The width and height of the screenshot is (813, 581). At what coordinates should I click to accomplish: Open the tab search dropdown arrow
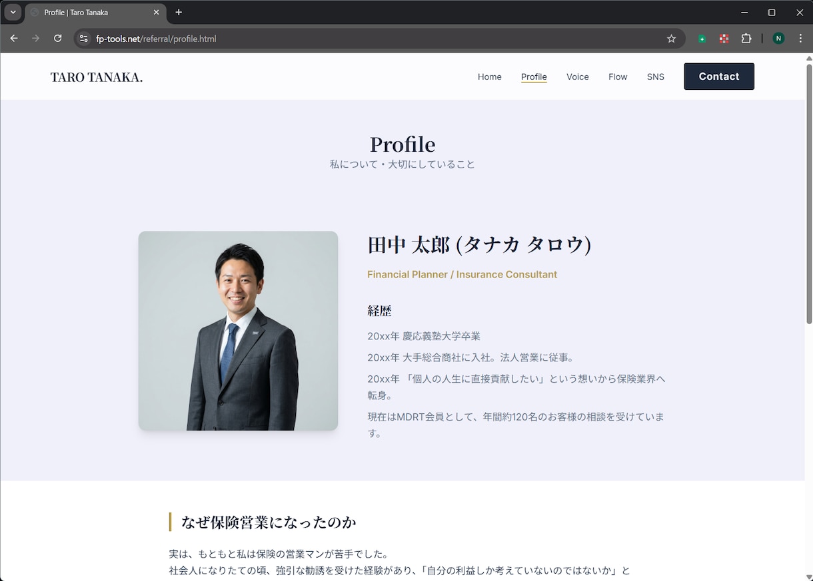13,12
